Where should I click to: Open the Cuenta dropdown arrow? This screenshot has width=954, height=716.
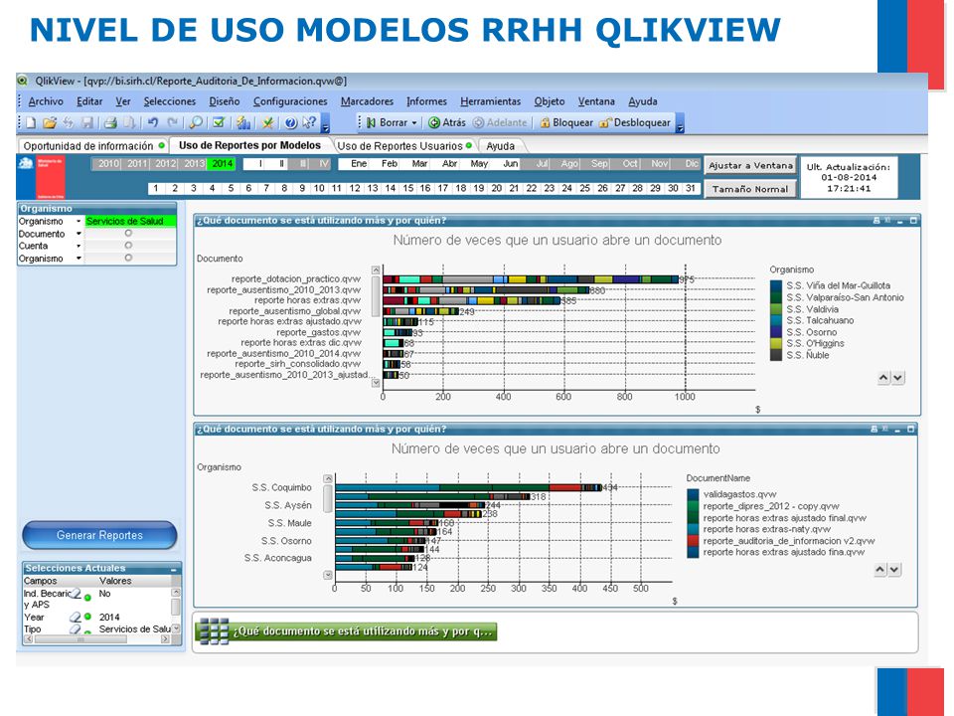coord(79,246)
